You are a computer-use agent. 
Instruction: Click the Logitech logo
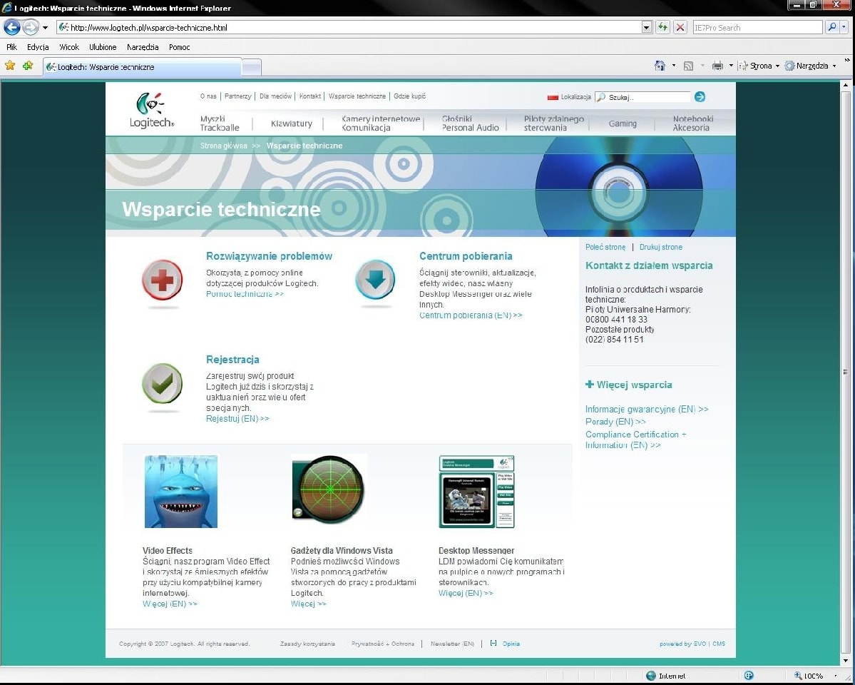[x=152, y=110]
